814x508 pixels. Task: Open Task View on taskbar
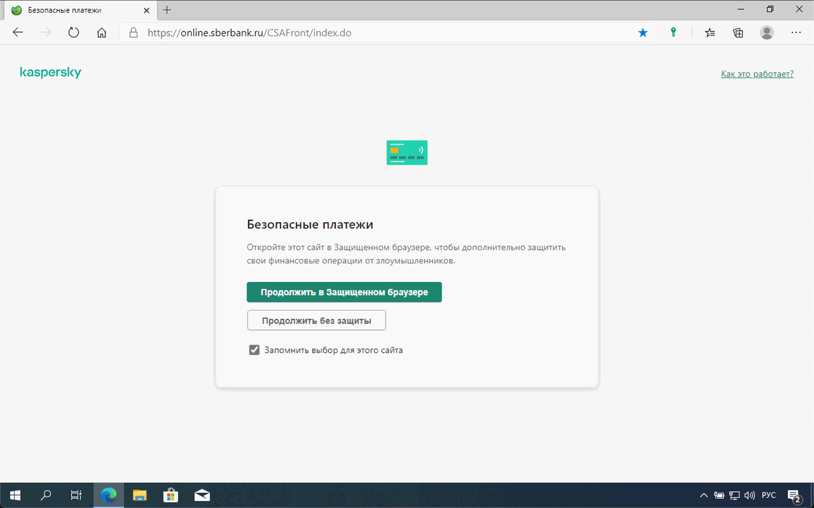[x=77, y=495]
